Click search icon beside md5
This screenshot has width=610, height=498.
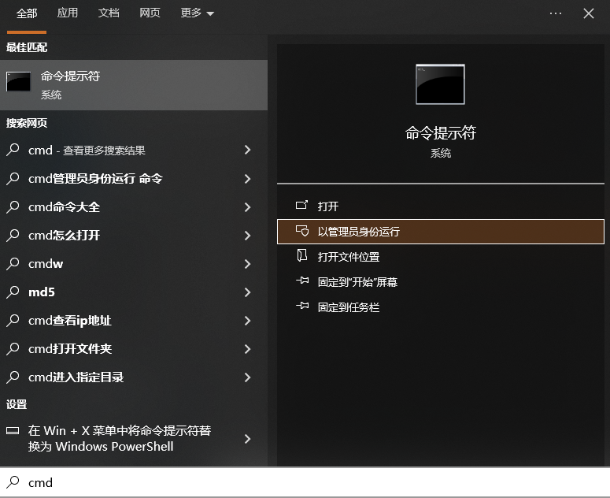point(13,292)
